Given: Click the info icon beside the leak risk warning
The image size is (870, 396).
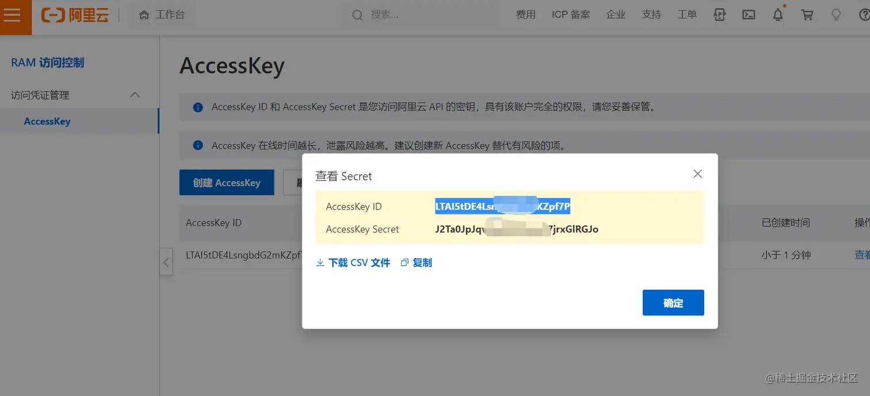Looking at the screenshot, I should [197, 145].
